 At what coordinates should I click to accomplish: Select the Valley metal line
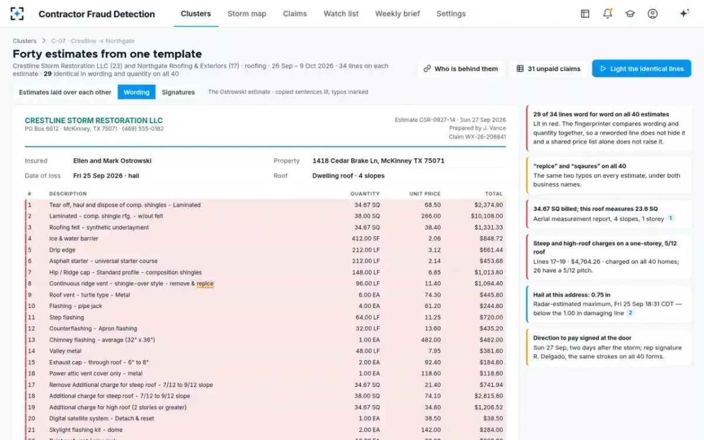[x=265, y=351]
